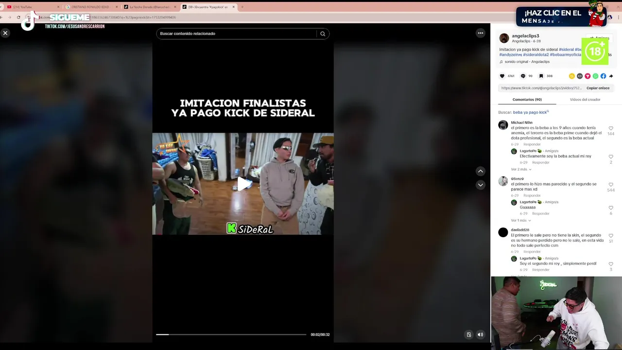
Task: Save video with bookmark icon
Action: 541,76
